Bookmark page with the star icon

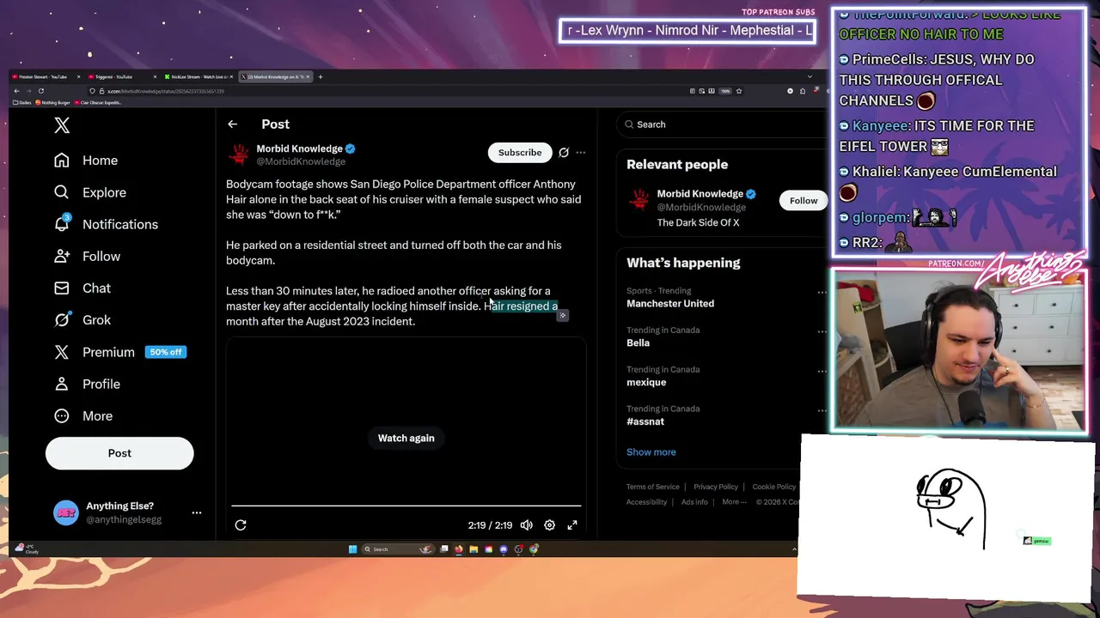(738, 91)
